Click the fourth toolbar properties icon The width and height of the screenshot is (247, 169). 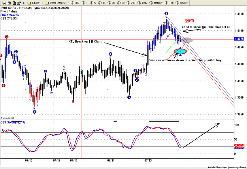19,3
